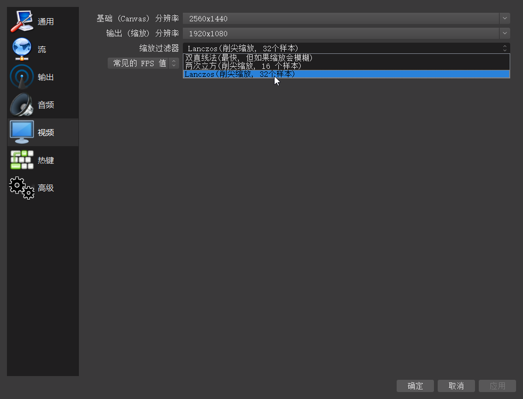Screen dimensions: 523x399
Task: Click the 取消 cancel button
Action: click(x=456, y=386)
